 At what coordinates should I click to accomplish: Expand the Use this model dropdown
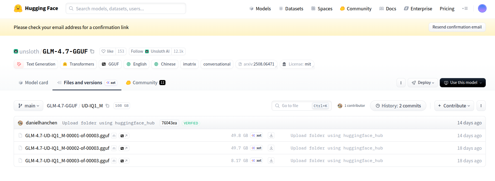[x=463, y=83]
